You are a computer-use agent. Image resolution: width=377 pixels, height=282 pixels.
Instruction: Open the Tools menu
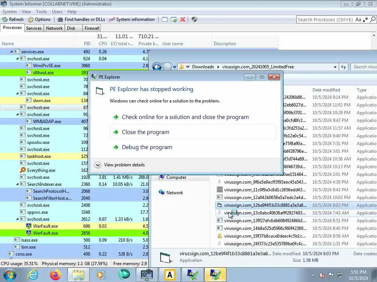(x=41, y=12)
